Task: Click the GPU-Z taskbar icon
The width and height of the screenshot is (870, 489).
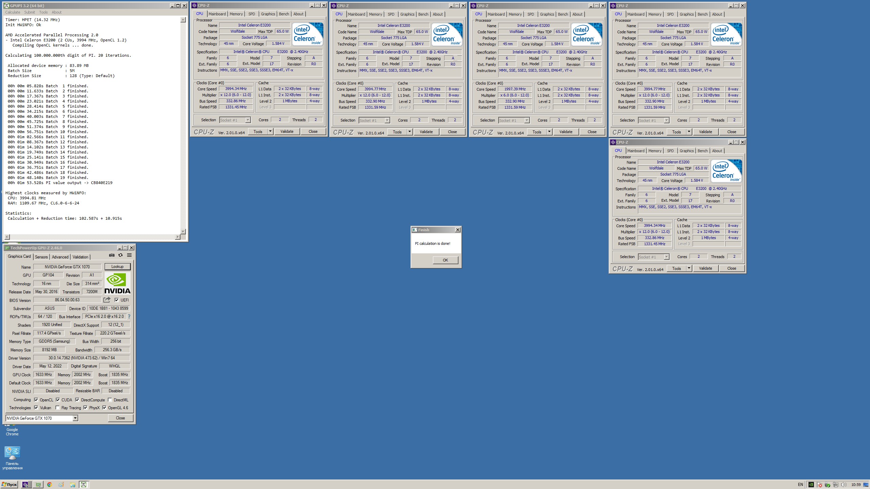Action: [38, 485]
